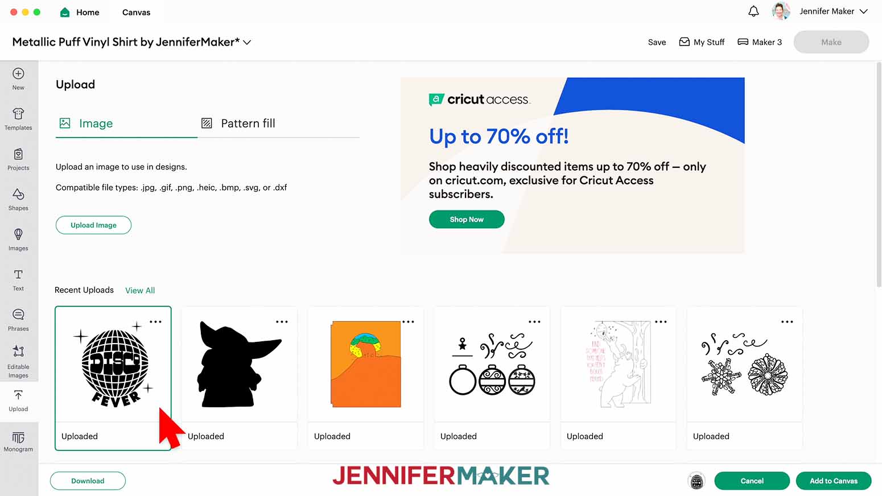This screenshot has width=882, height=496.
Task: Select the black silhouette uploaded thumbnail
Action: point(239,365)
